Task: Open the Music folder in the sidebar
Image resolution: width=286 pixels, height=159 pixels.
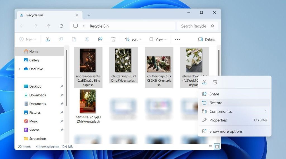Action: [40, 121]
